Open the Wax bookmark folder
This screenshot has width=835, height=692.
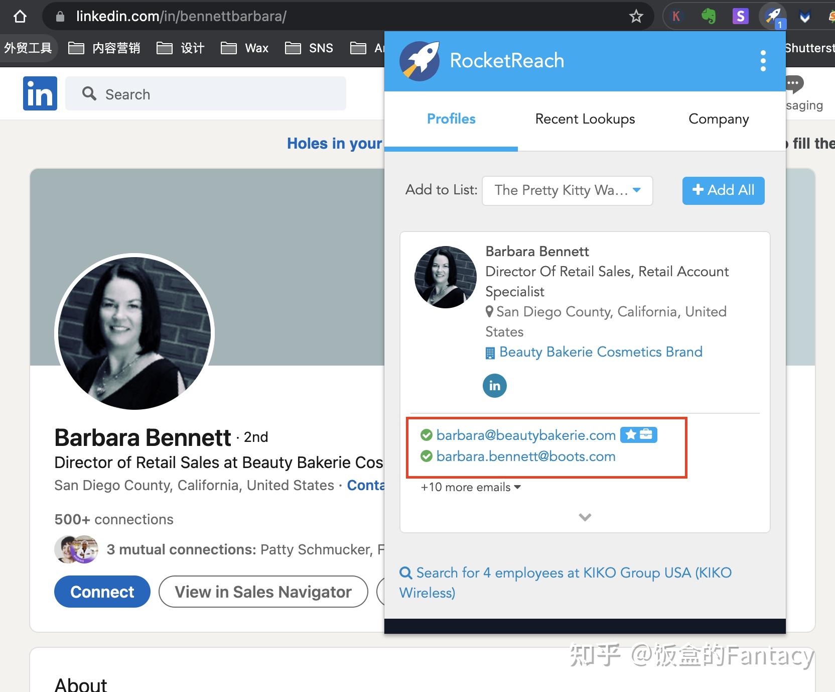[x=245, y=48]
